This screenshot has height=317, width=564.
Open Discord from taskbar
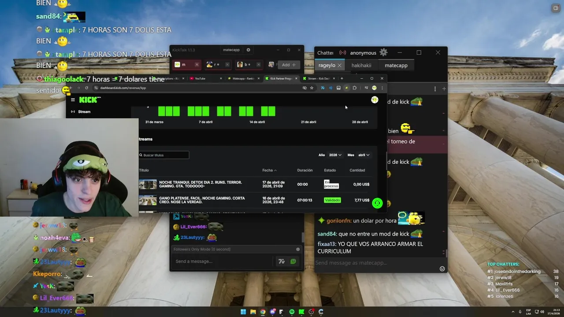pos(272,312)
